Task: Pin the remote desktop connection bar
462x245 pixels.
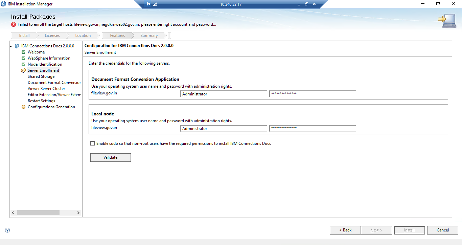Action: [147, 4]
